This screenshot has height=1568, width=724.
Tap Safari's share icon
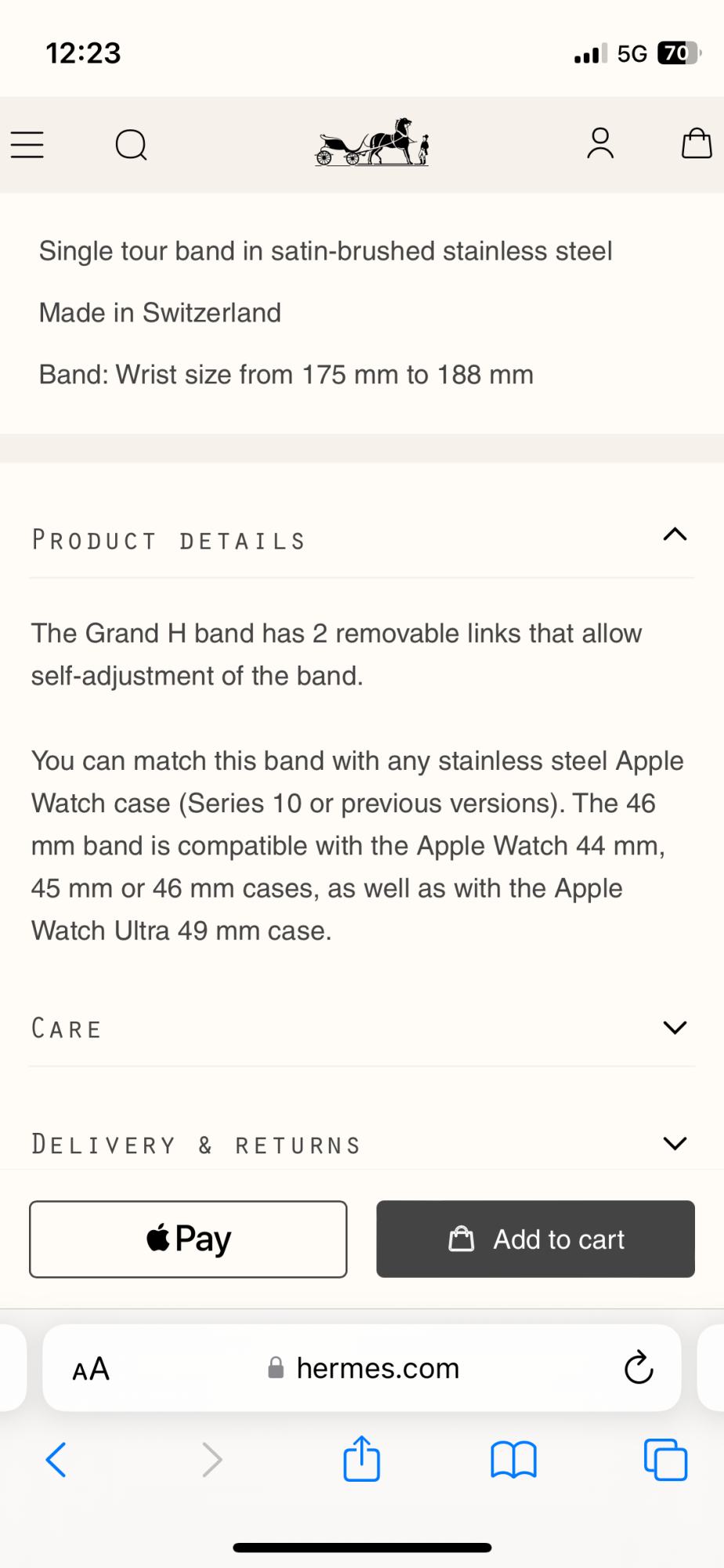361,1459
